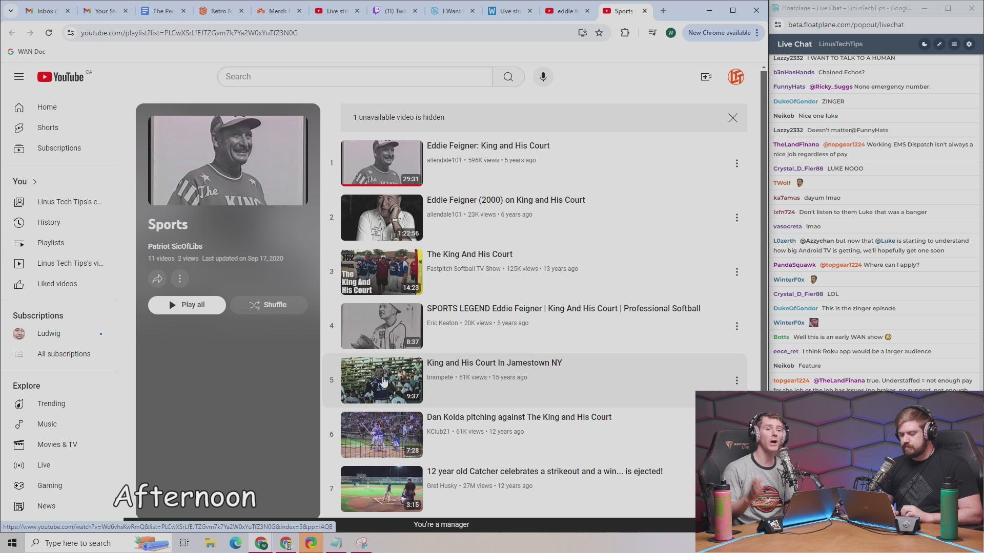Open Patriot SicOfLibs channel link

point(175,246)
